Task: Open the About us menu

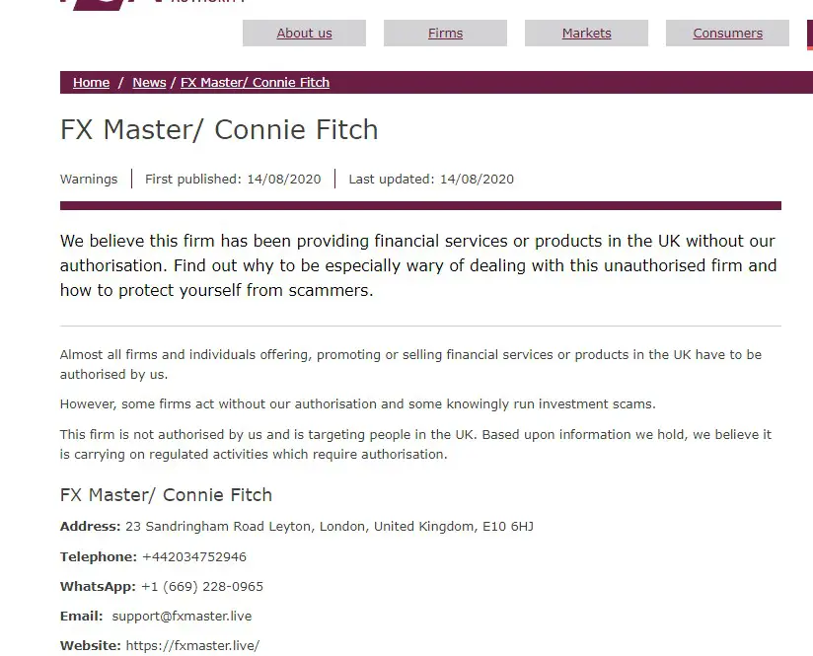Action: click(x=304, y=34)
